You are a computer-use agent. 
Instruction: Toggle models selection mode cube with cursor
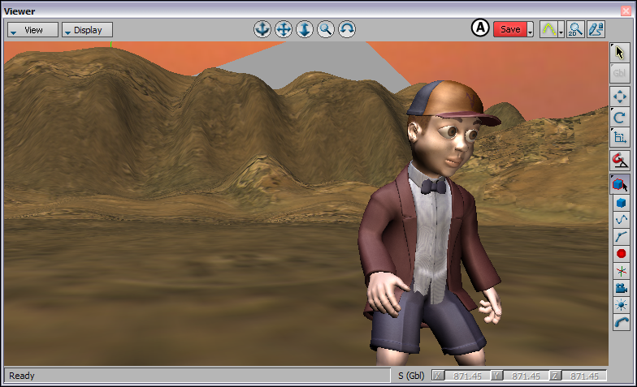pyautogui.click(x=620, y=185)
